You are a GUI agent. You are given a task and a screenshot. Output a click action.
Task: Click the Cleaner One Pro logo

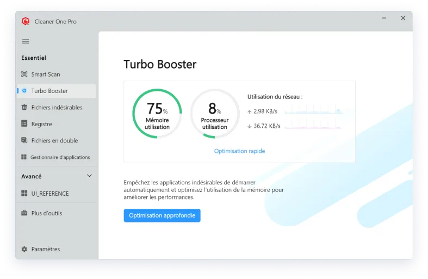[25, 21]
